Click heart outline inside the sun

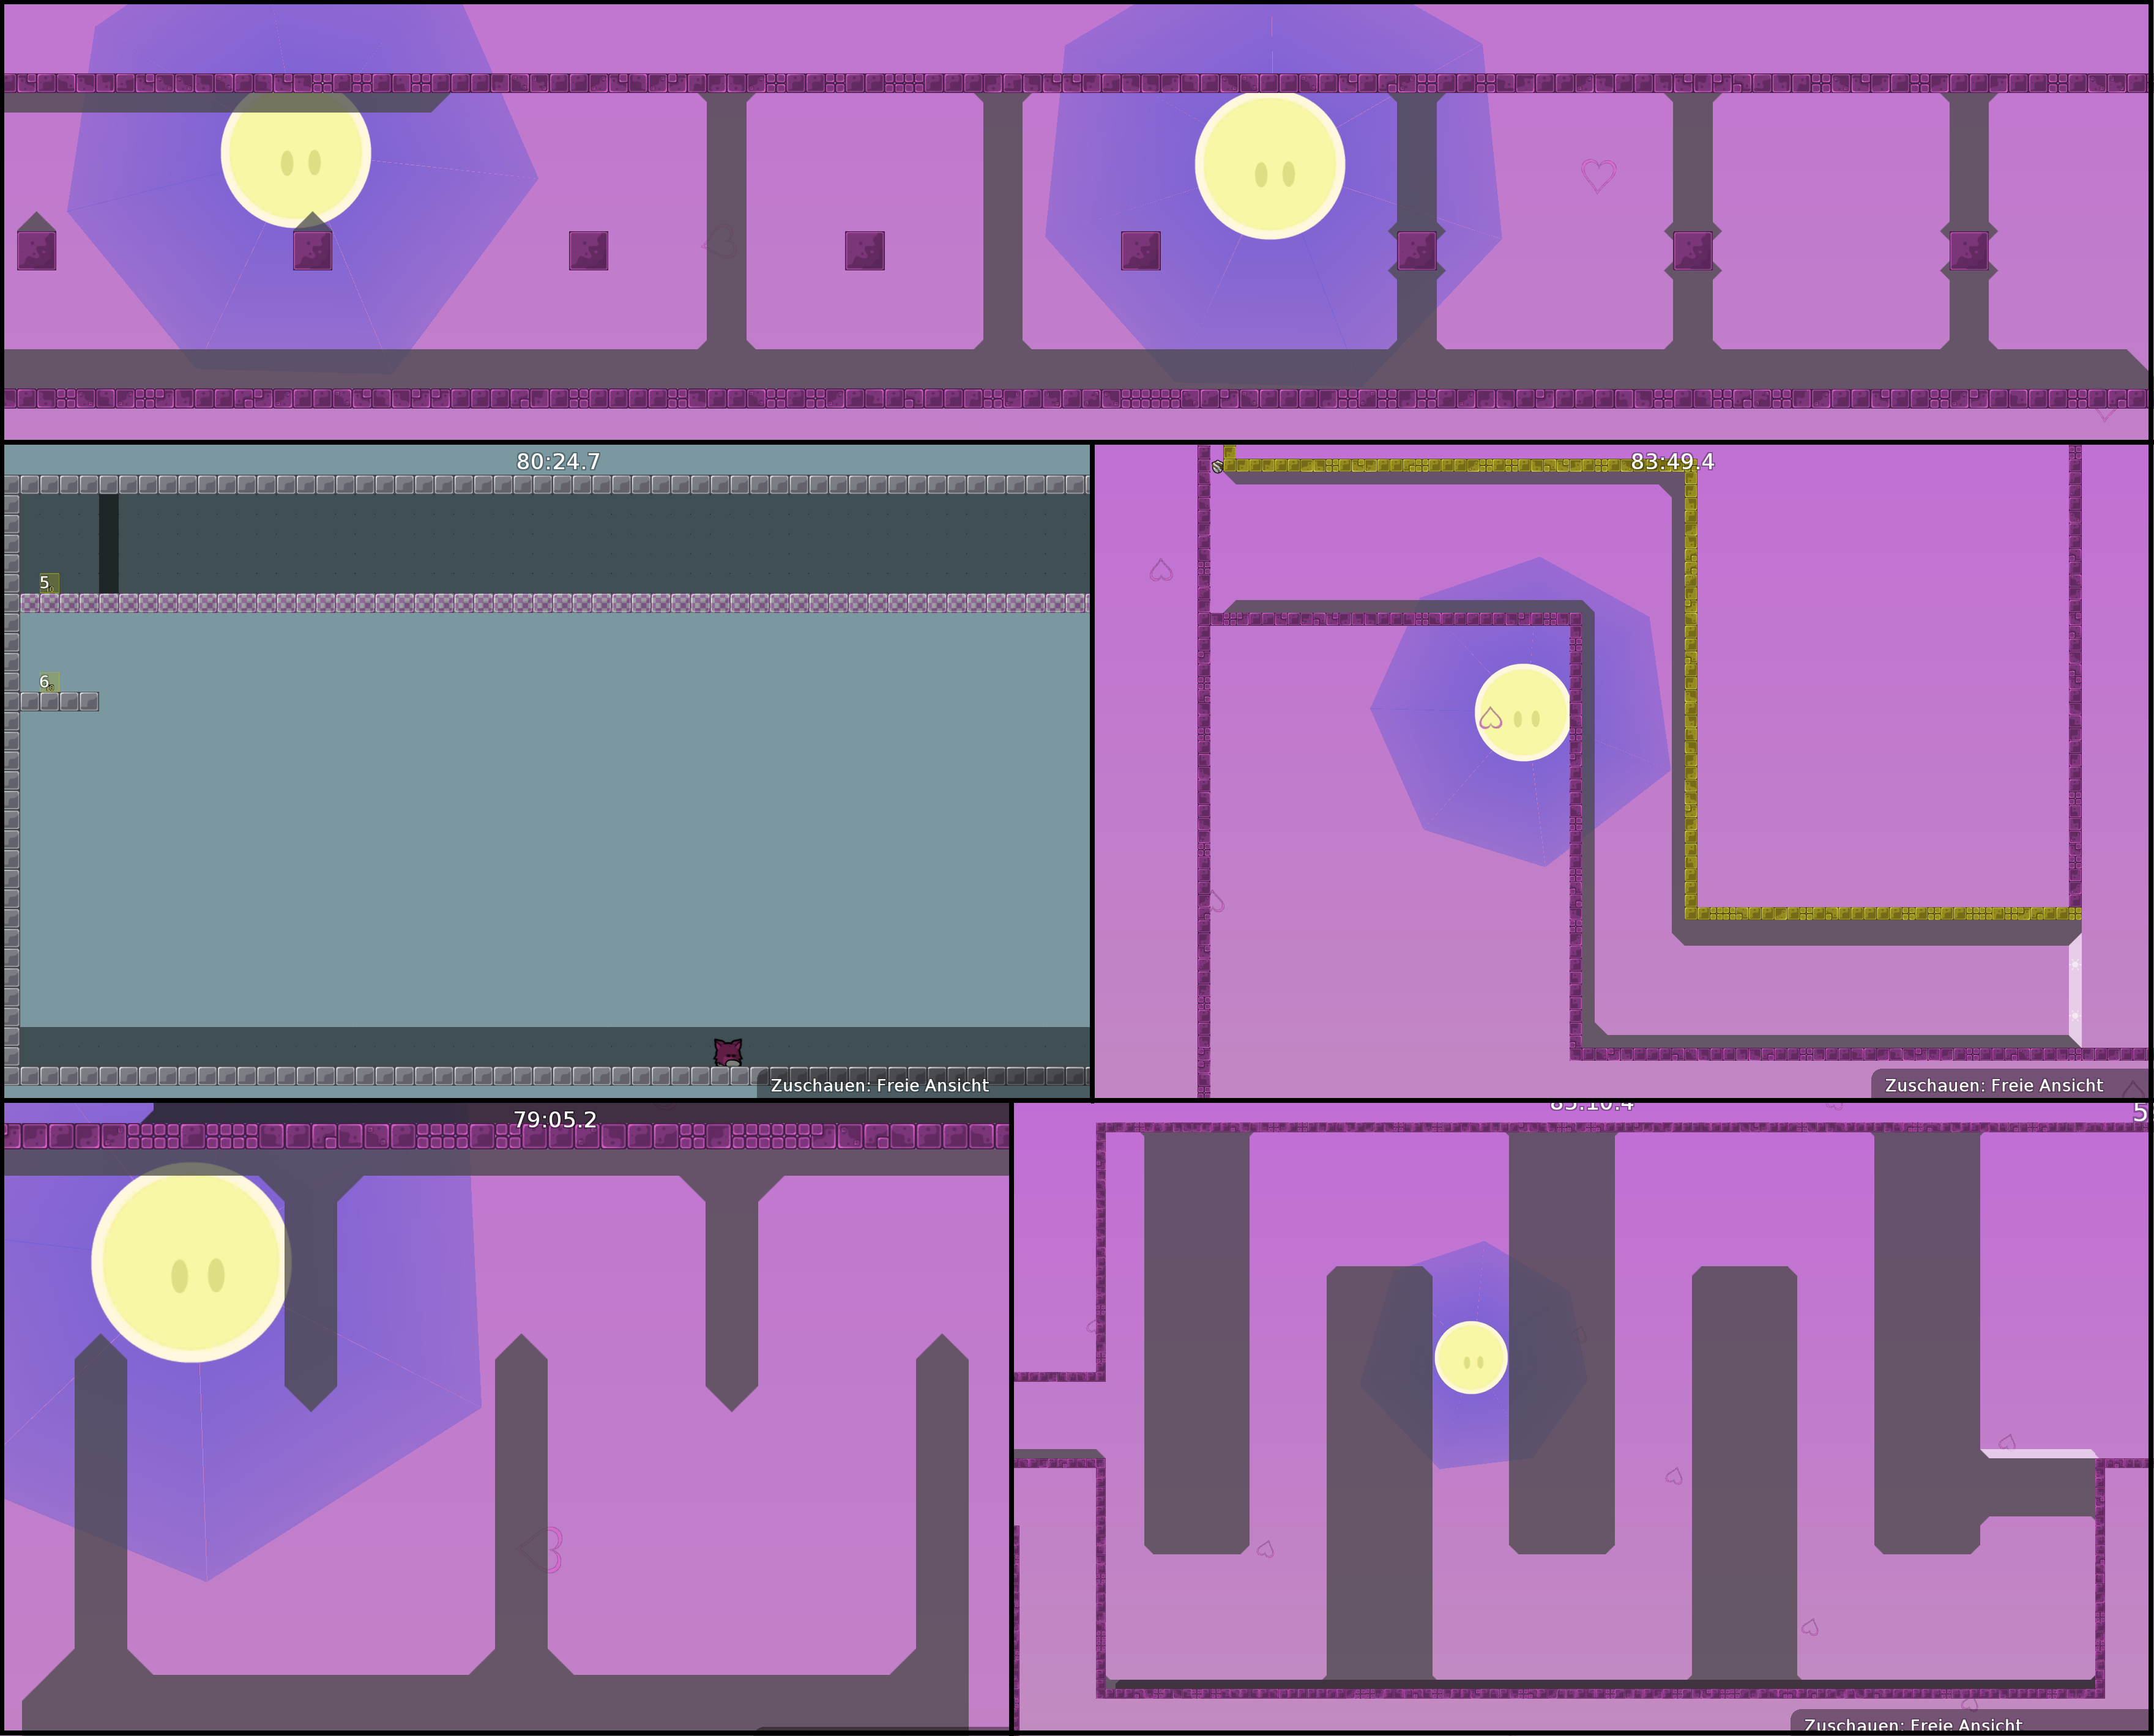pyautogui.click(x=1489, y=718)
